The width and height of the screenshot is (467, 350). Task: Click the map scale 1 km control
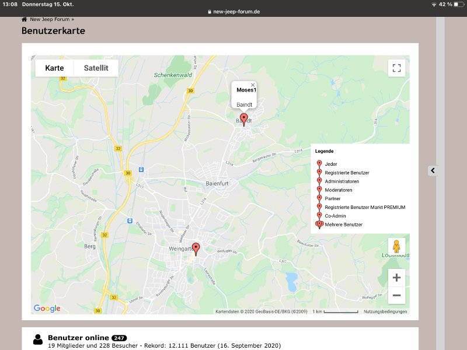[x=334, y=311]
